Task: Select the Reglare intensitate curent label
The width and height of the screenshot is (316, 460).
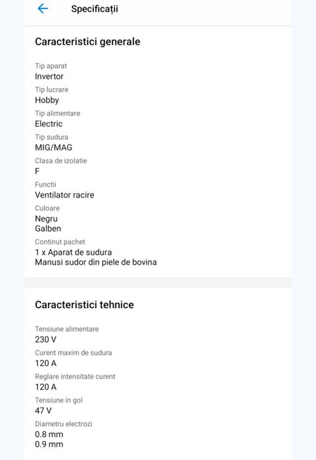Action: [x=75, y=377]
